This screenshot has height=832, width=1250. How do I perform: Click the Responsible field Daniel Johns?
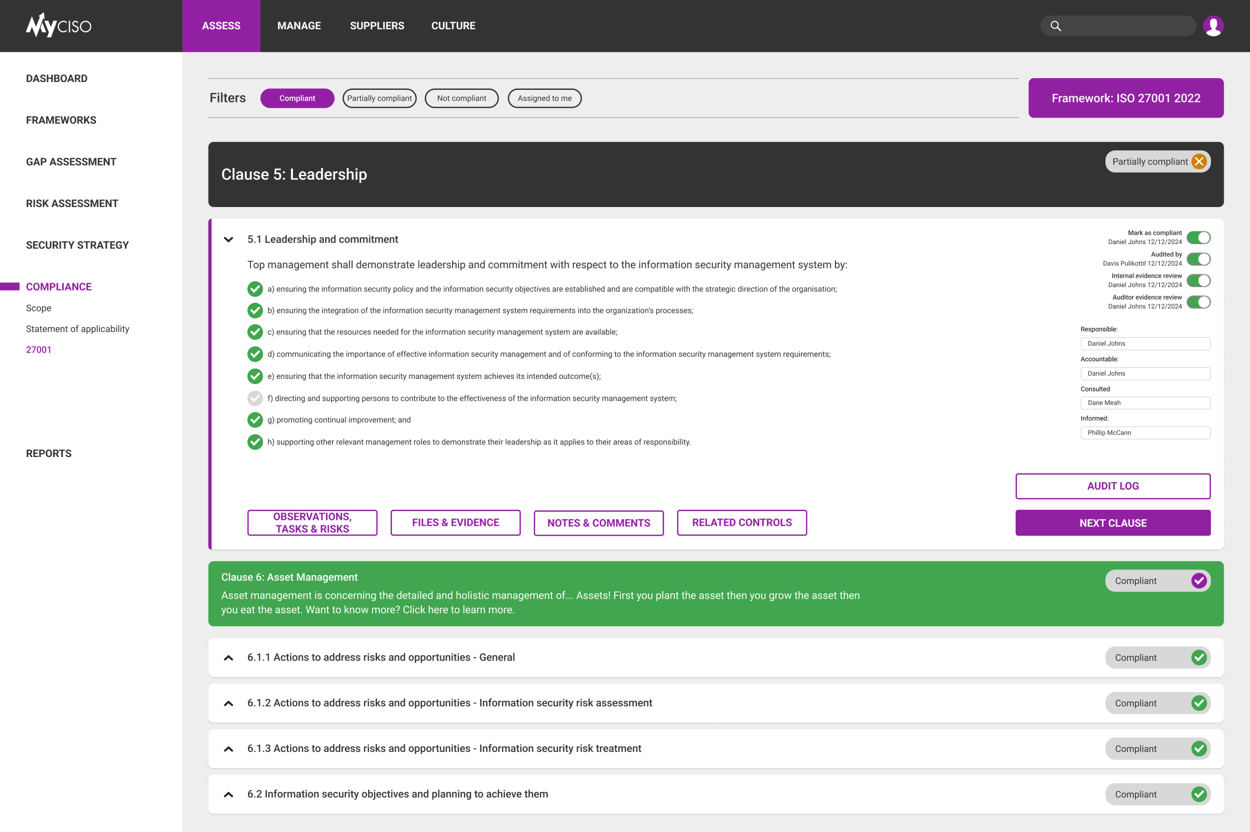[1145, 343]
